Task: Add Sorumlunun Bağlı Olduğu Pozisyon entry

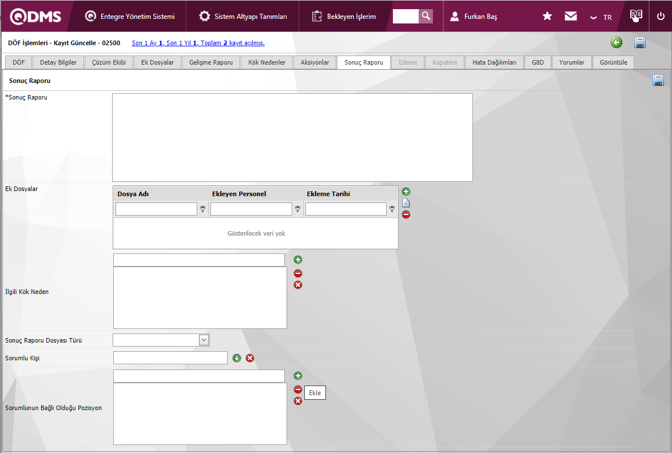Action: point(298,376)
